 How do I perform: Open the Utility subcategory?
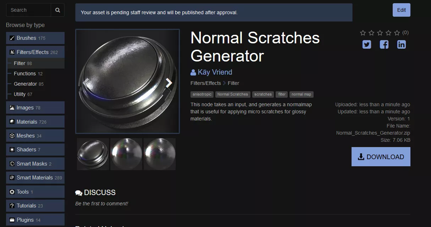click(x=23, y=94)
